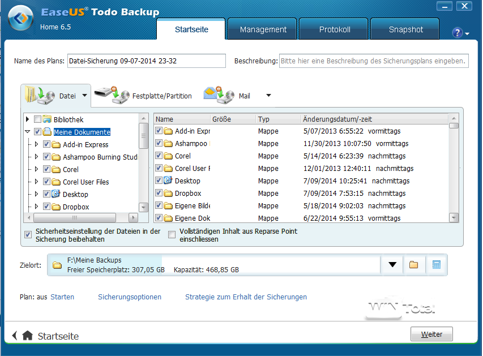This screenshot has width=483, height=356.
Task: Switch to the Startseite tab
Action: 191,29
